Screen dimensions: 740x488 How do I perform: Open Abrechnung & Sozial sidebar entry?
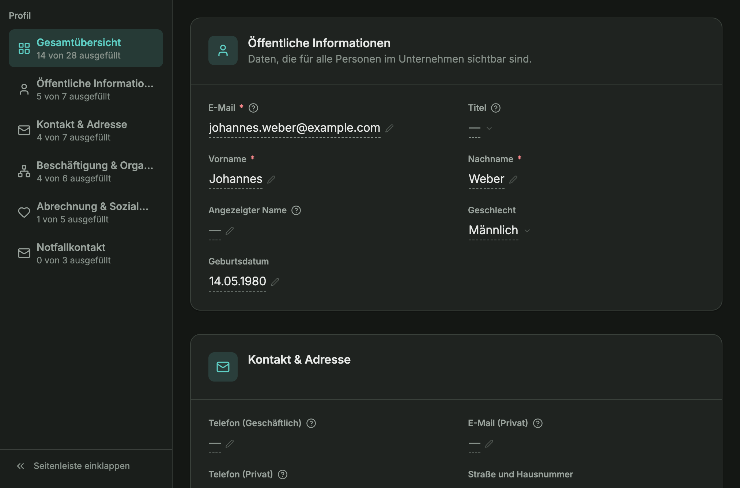tap(86, 212)
